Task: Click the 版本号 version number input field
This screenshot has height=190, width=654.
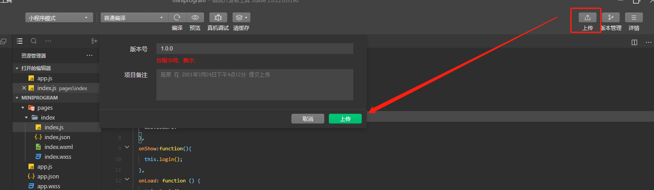Action: pyautogui.click(x=255, y=49)
